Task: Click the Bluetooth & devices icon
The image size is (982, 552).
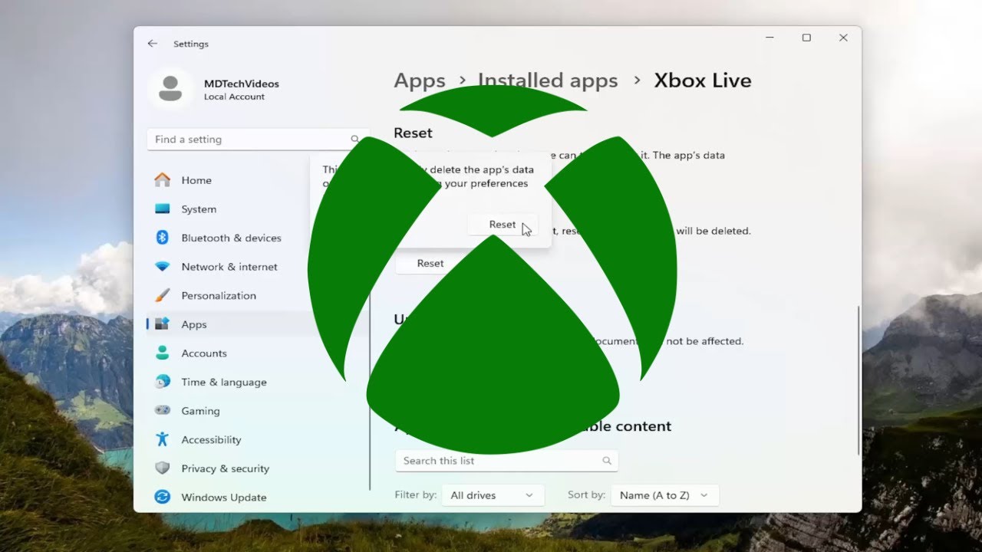Action: [163, 238]
